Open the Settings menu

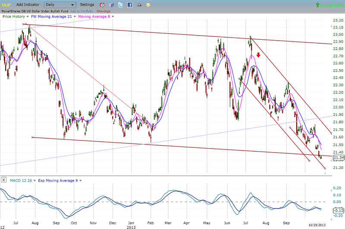click(x=87, y=5)
